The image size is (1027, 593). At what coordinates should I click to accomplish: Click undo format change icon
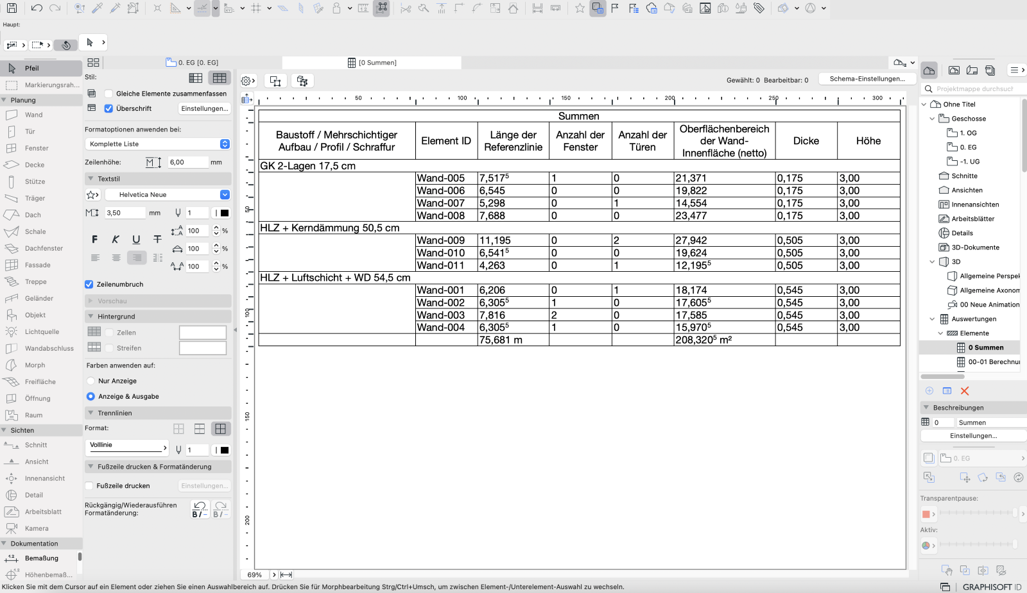tap(200, 510)
